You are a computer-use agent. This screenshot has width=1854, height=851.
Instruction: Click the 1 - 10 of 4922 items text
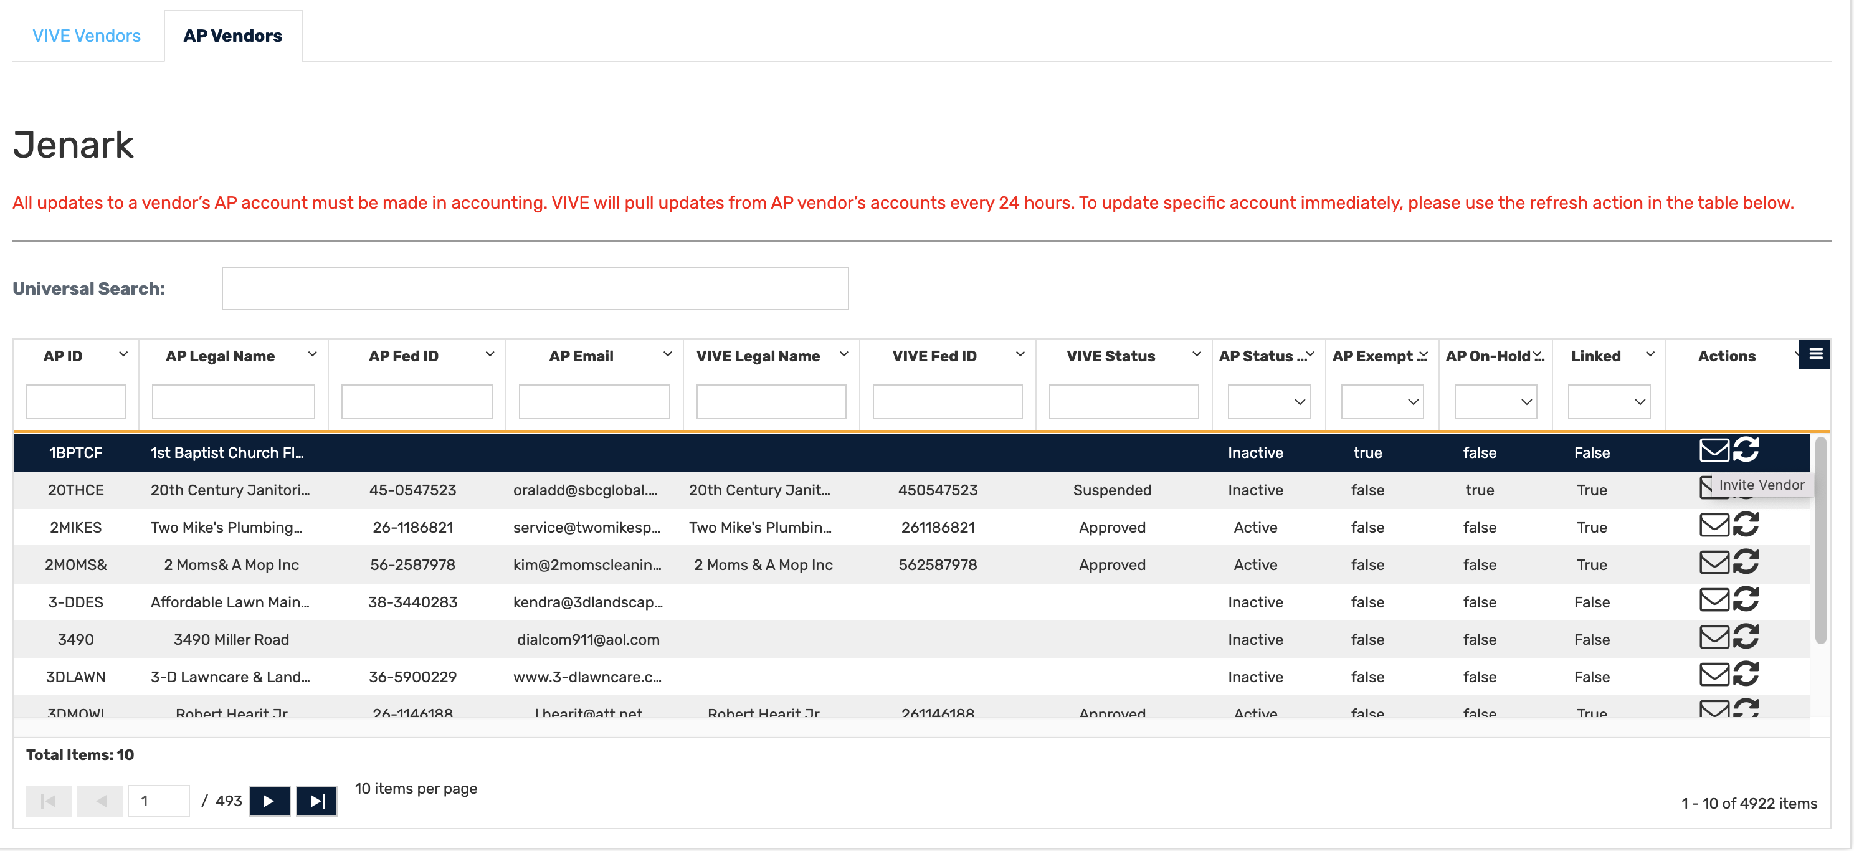pos(1749,804)
